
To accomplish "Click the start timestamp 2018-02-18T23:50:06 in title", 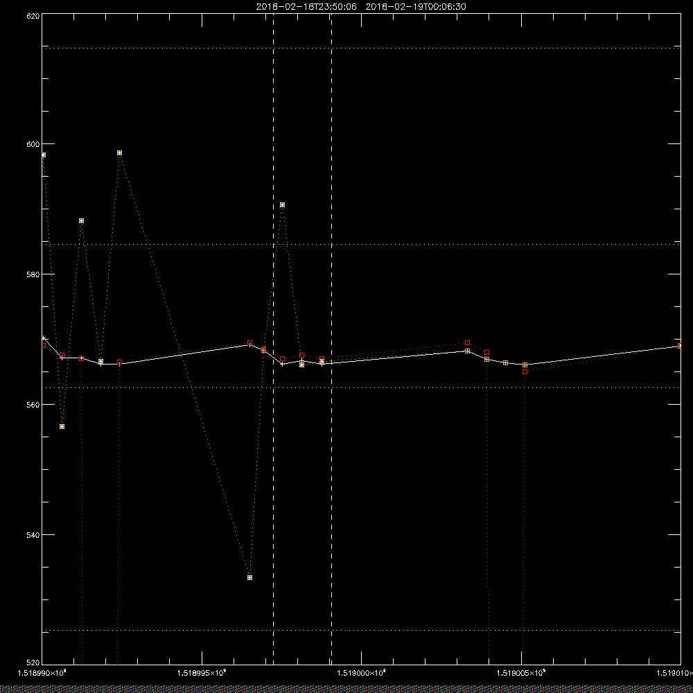I will click(x=306, y=7).
